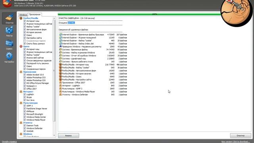Click the Мультимедиа group icon in tree
The width and height of the screenshot is (254, 143).
[21, 103]
